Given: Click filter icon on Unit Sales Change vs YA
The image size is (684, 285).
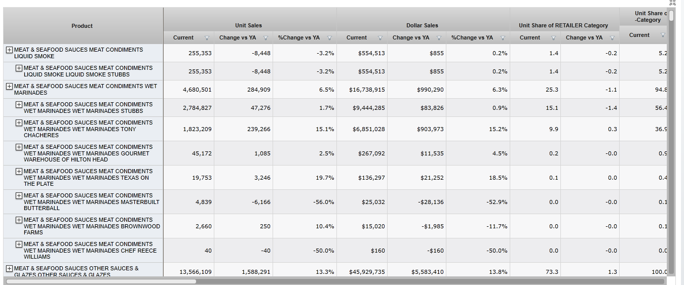Looking at the screenshot, I should coord(265,38).
